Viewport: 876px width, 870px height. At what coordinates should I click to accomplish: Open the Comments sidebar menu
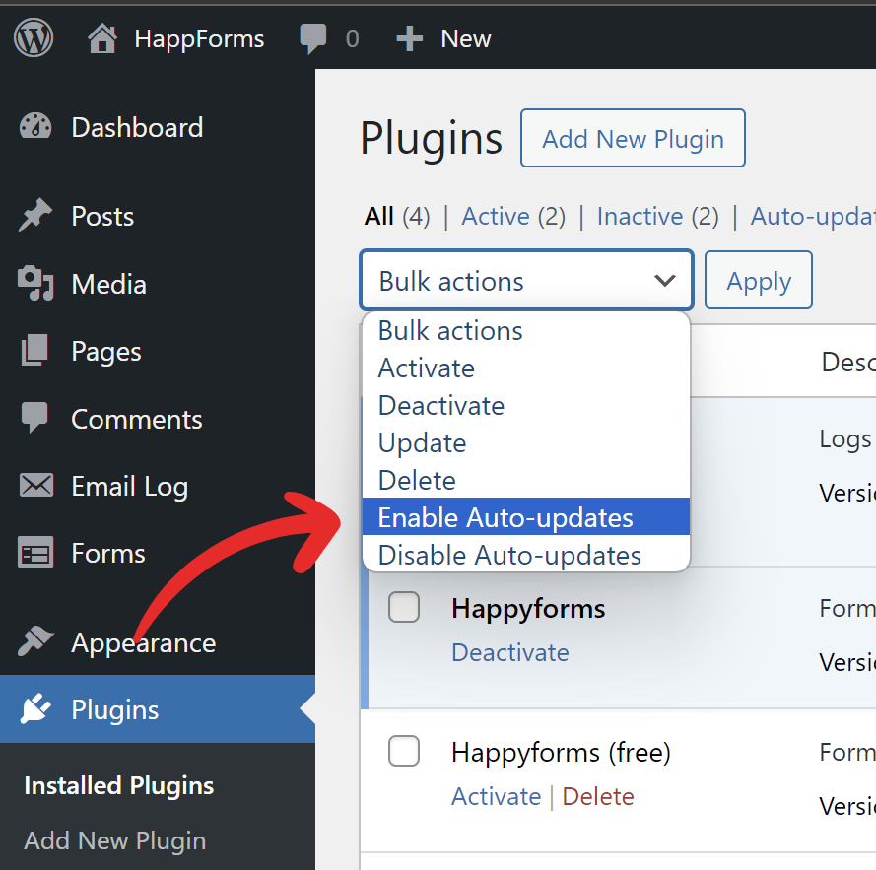[x=158, y=419]
